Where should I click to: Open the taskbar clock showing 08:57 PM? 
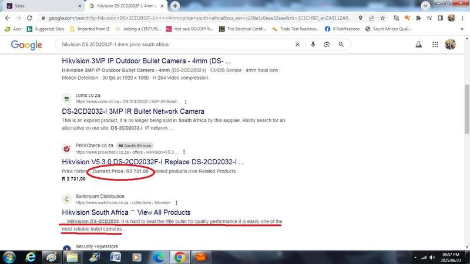coord(451,258)
